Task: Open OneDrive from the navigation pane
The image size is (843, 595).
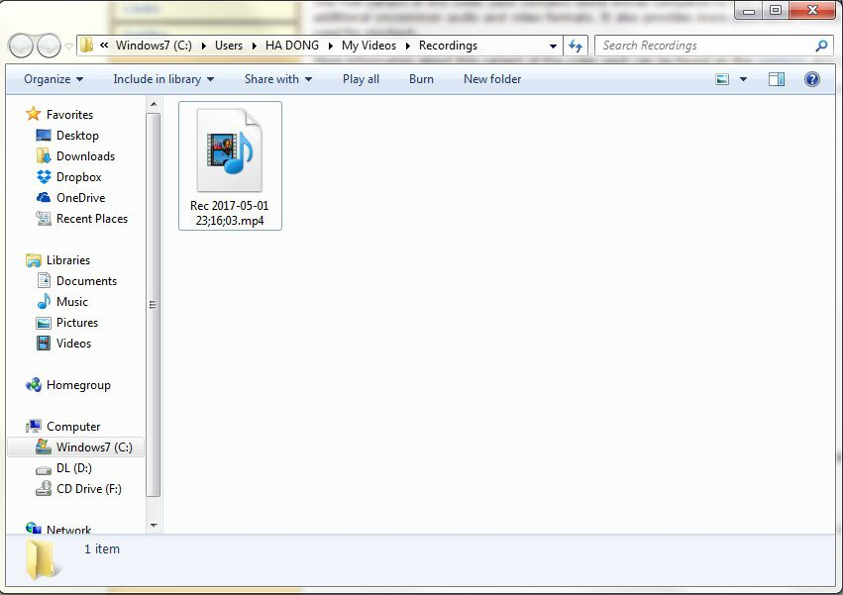Action: [80, 198]
